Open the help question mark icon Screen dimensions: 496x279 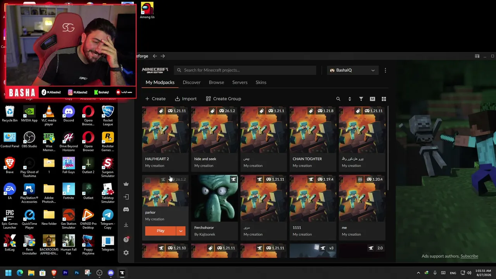click(126, 240)
